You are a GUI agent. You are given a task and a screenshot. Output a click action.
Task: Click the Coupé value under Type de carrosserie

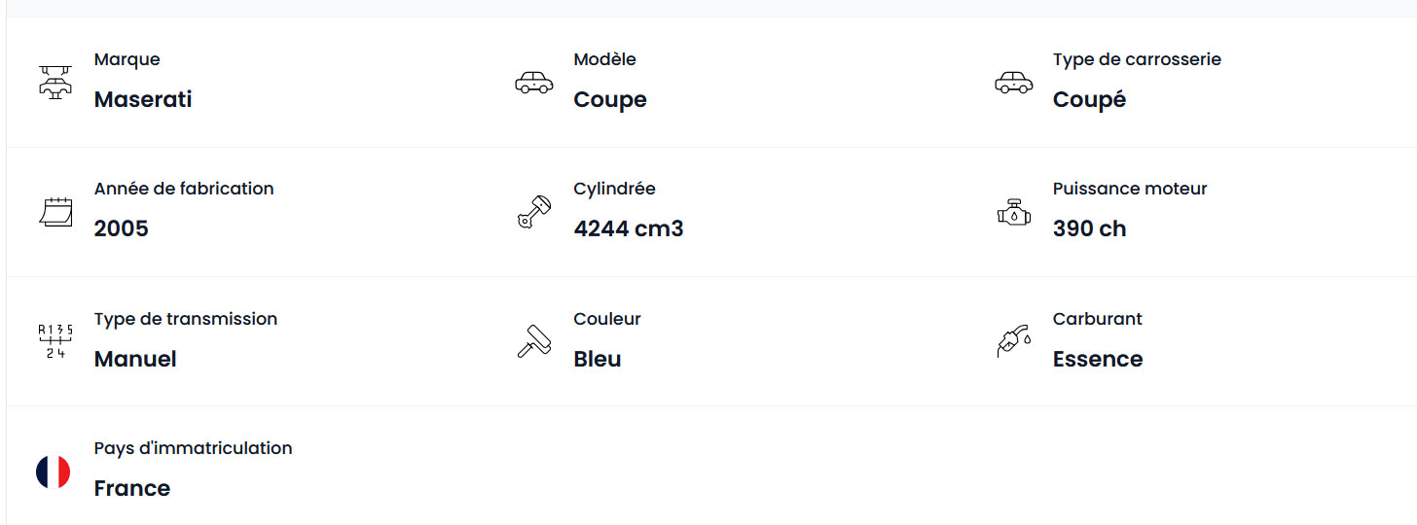coord(1089,99)
